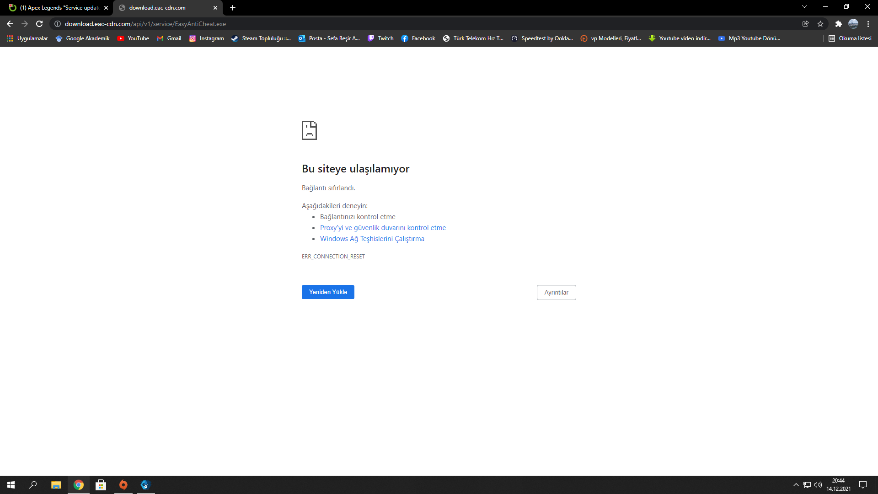Viewport: 878px width, 494px height.
Task: Open volume control in system tray
Action: [818, 485]
